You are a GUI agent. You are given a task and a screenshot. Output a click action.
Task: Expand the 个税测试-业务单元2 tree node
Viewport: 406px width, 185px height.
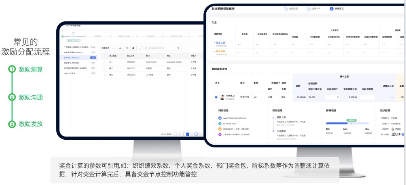(x=62, y=47)
